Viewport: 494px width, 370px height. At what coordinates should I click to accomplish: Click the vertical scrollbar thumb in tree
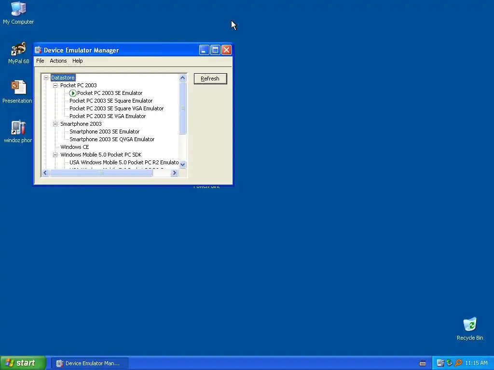pyautogui.click(x=183, y=108)
